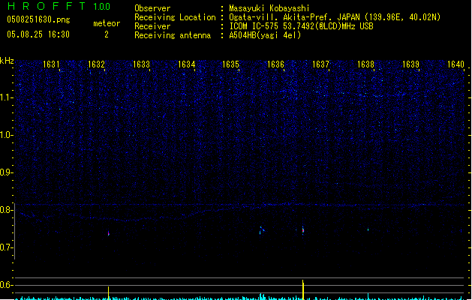
Task: Click the 1640 time marker
Action: tap(455, 65)
